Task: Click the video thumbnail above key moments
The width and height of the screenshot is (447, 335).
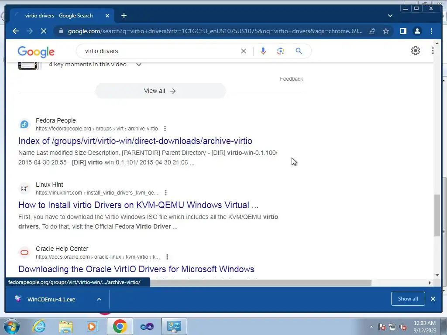Action: [x=28, y=65]
